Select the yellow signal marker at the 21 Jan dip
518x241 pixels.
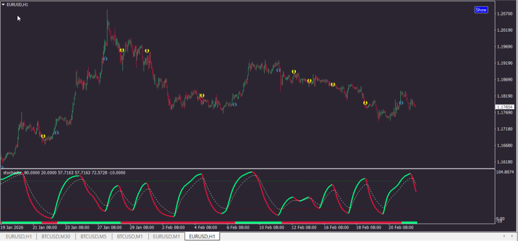[43, 136]
